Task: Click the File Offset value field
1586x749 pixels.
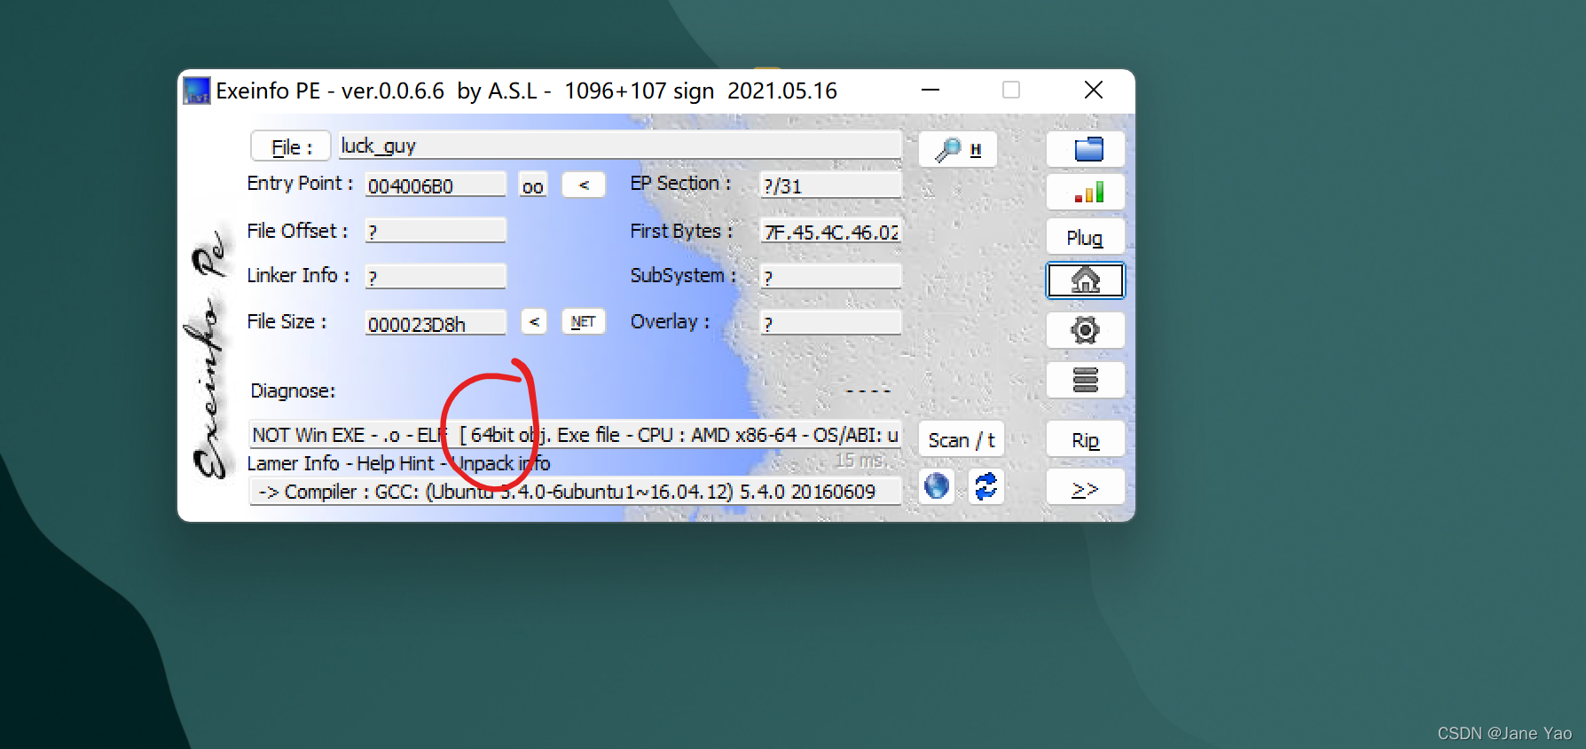Action: (435, 231)
